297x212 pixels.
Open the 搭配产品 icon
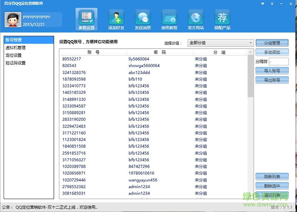(222, 20)
